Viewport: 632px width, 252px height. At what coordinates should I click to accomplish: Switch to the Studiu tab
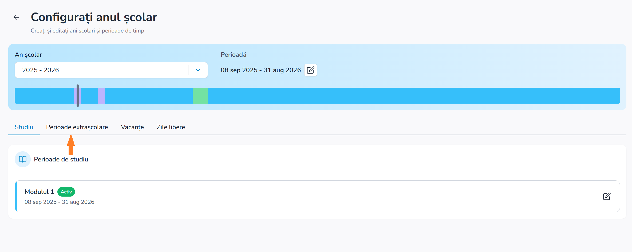pyautogui.click(x=24, y=127)
